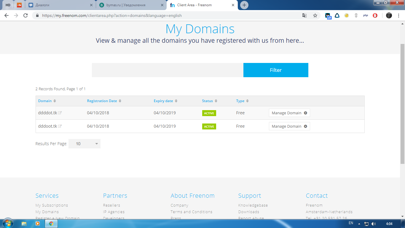Image resolution: width=405 pixels, height=228 pixels.
Task: Click the blue Filter button
Action: [276, 70]
